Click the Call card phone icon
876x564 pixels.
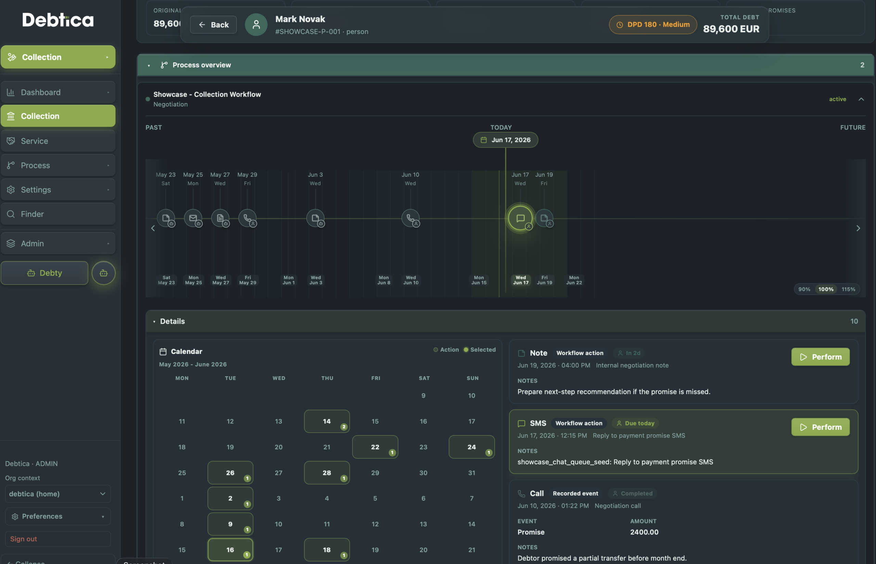click(x=521, y=494)
